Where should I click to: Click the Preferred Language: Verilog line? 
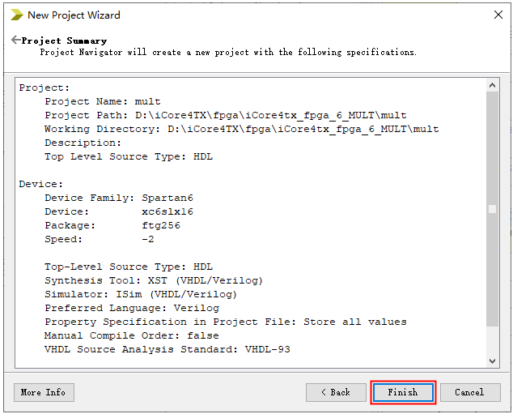pos(131,308)
